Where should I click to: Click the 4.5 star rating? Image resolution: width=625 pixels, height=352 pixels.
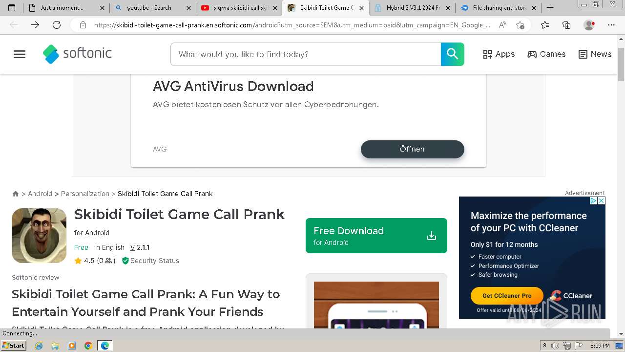tap(84, 261)
